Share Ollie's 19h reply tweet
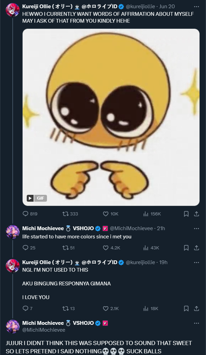 point(196,308)
